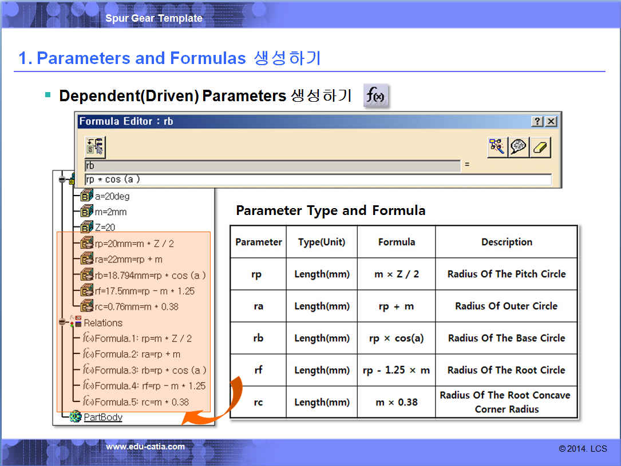Screen dimensions: 621x466
Task: Open the PartBody link in tree
Action: [103, 417]
